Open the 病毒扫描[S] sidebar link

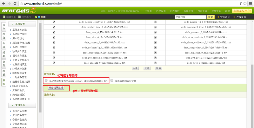(19, 95)
